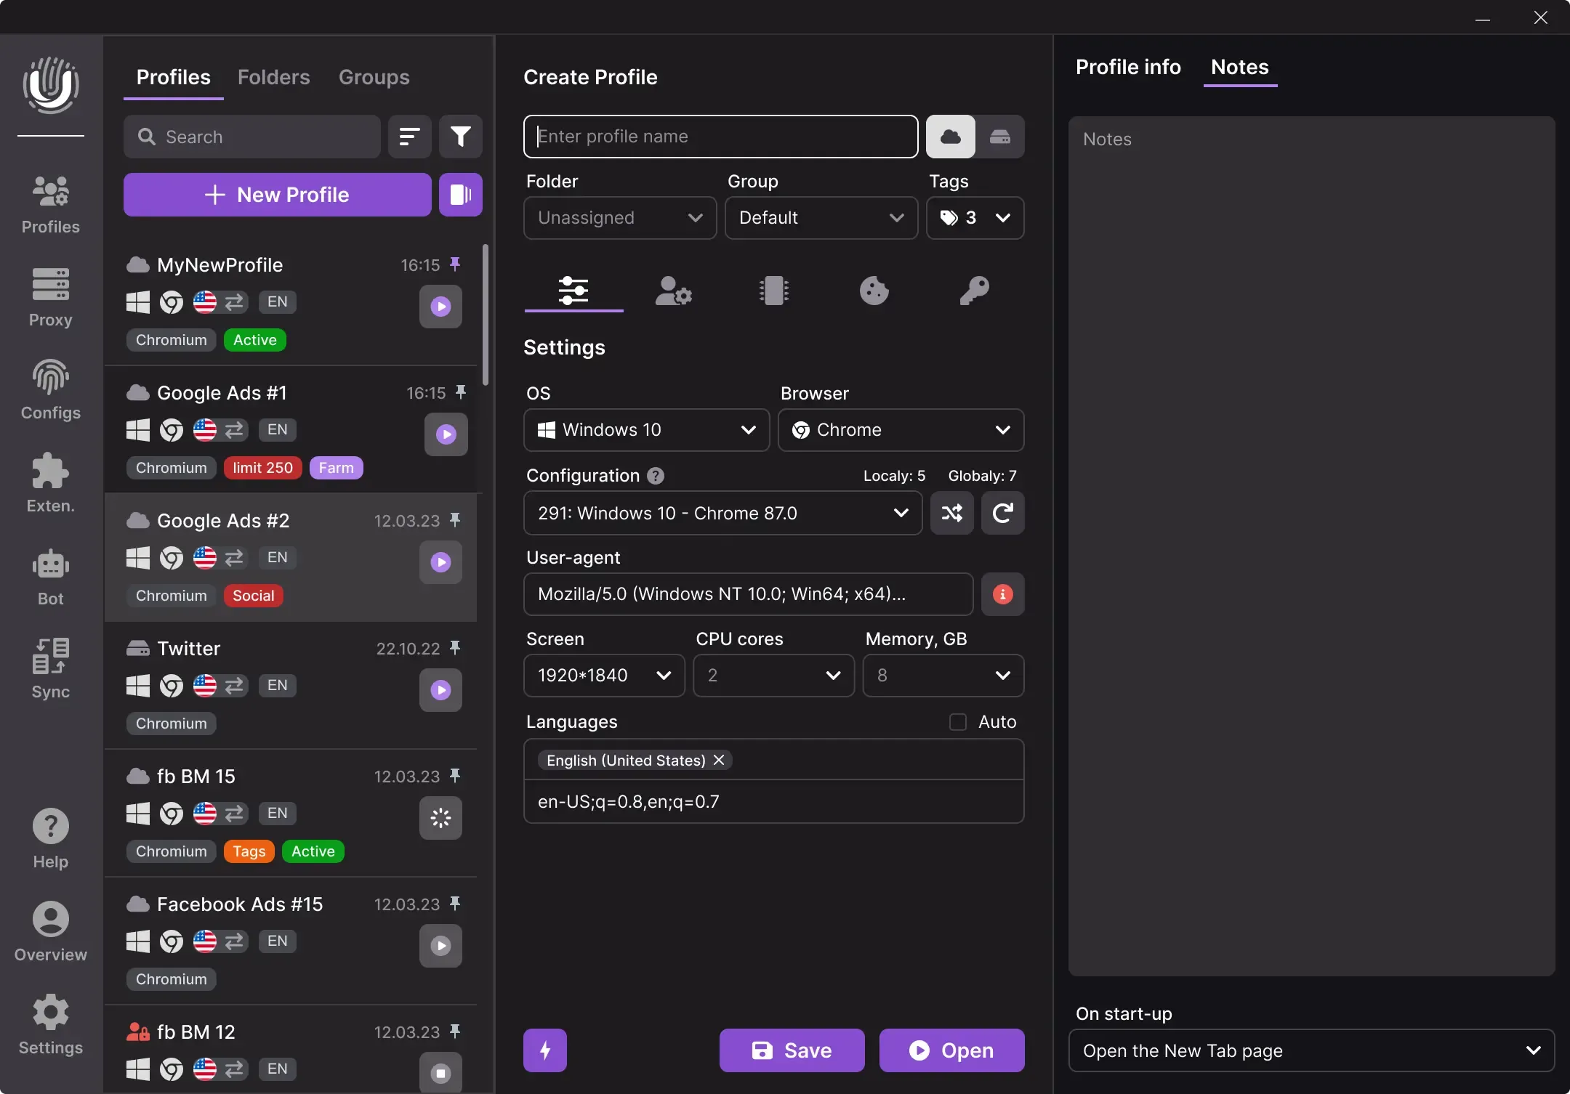Screen dimensions: 1570x1094
Task: Click the New Profile button
Action: [277, 195]
